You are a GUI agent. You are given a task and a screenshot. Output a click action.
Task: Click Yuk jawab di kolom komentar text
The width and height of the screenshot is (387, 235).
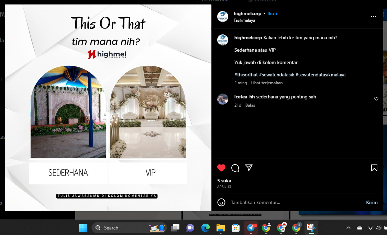tap(266, 63)
